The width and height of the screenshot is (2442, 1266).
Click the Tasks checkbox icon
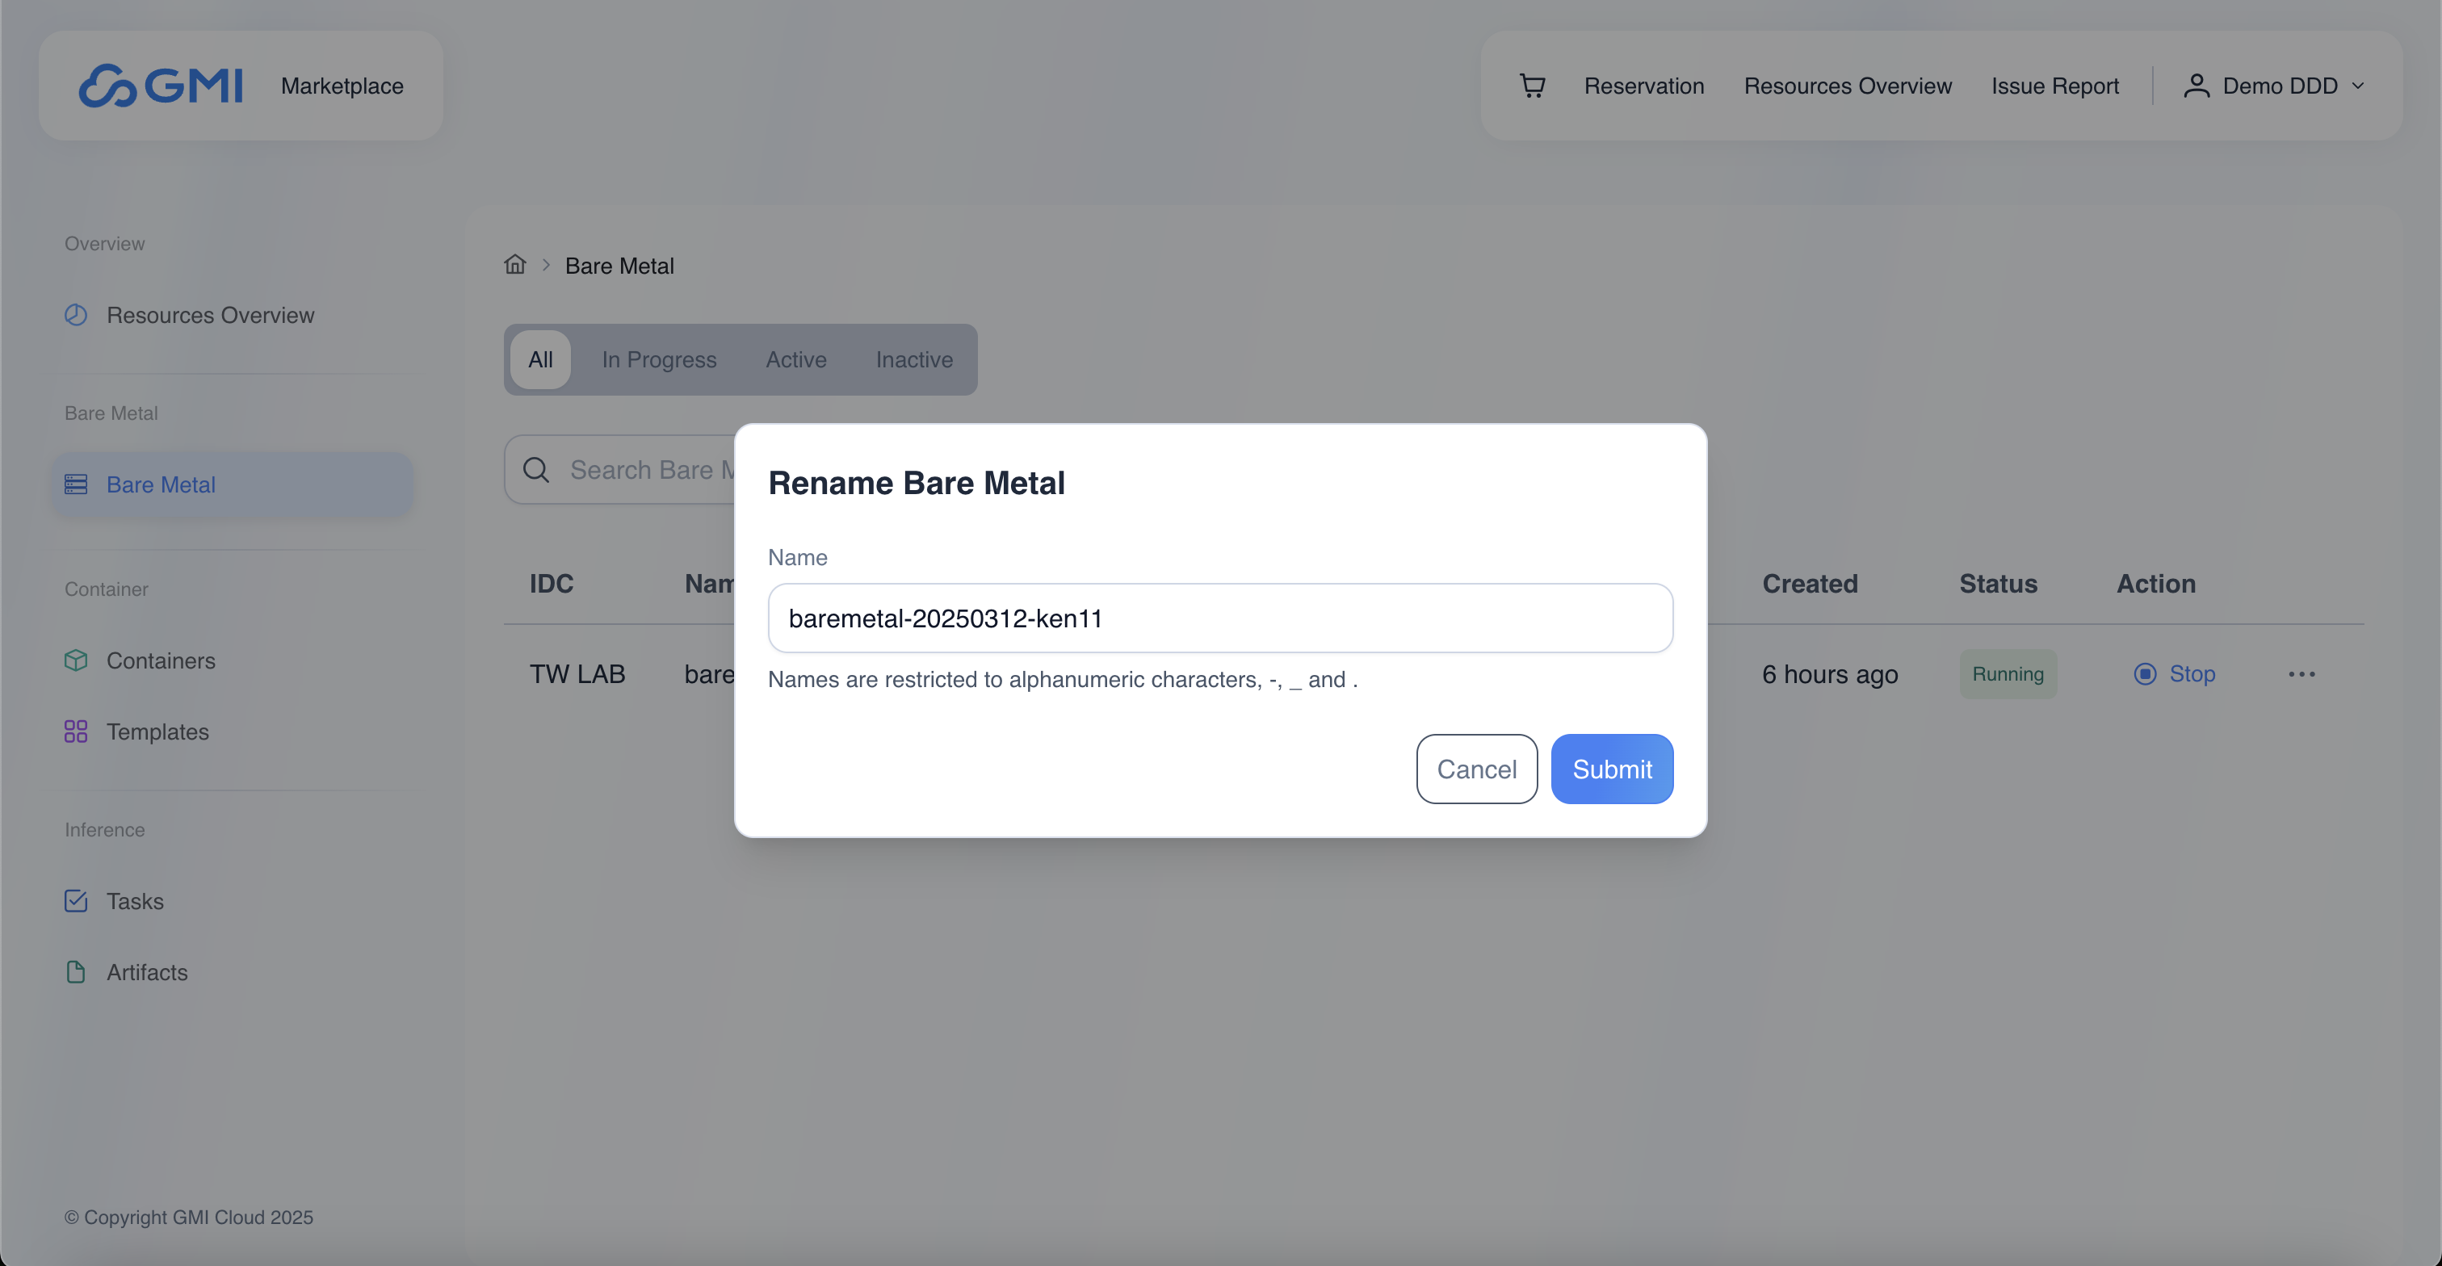click(x=76, y=900)
